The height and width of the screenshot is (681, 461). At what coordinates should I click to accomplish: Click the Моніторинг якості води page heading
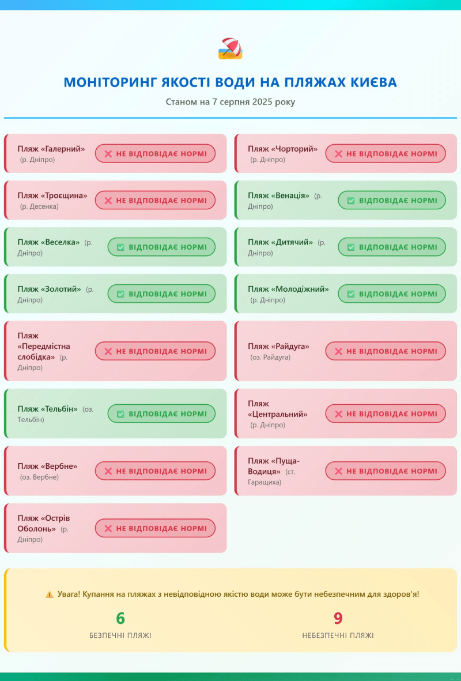pos(231,82)
